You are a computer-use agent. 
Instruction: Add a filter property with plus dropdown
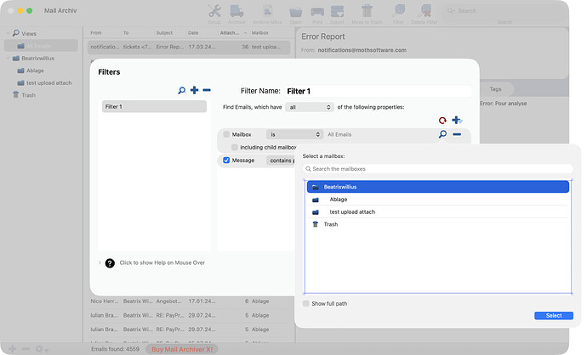(457, 120)
